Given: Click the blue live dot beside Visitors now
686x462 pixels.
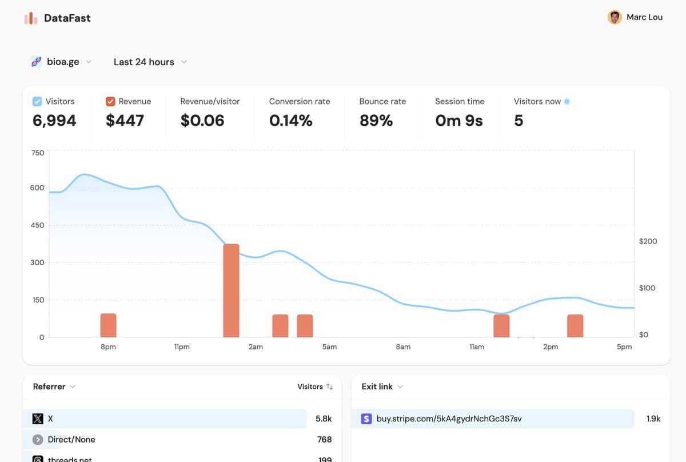Looking at the screenshot, I should pyautogui.click(x=567, y=101).
